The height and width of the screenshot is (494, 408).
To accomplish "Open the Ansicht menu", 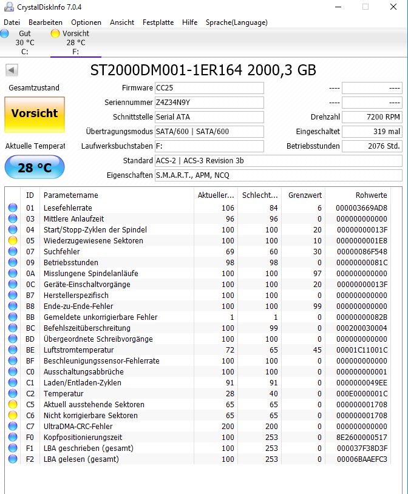I will [x=122, y=22].
